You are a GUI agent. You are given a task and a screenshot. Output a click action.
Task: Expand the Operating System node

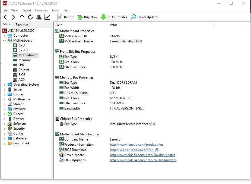[x=5, y=85]
